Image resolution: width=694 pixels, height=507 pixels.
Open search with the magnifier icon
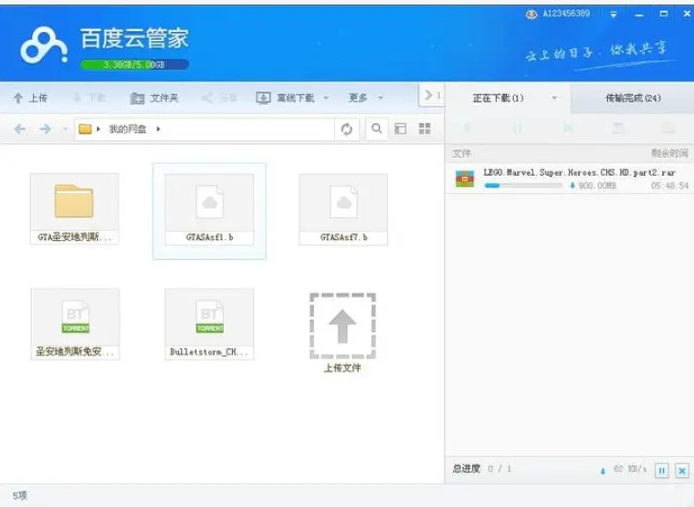(x=376, y=129)
